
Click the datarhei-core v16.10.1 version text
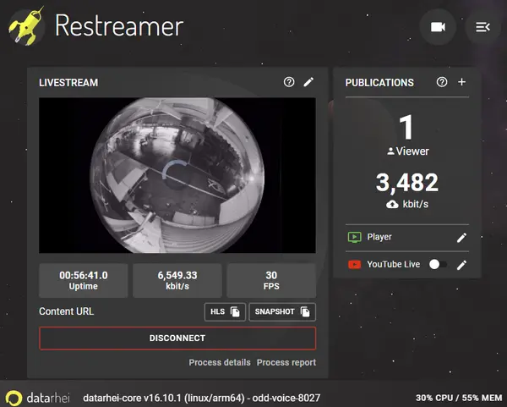[x=201, y=398]
